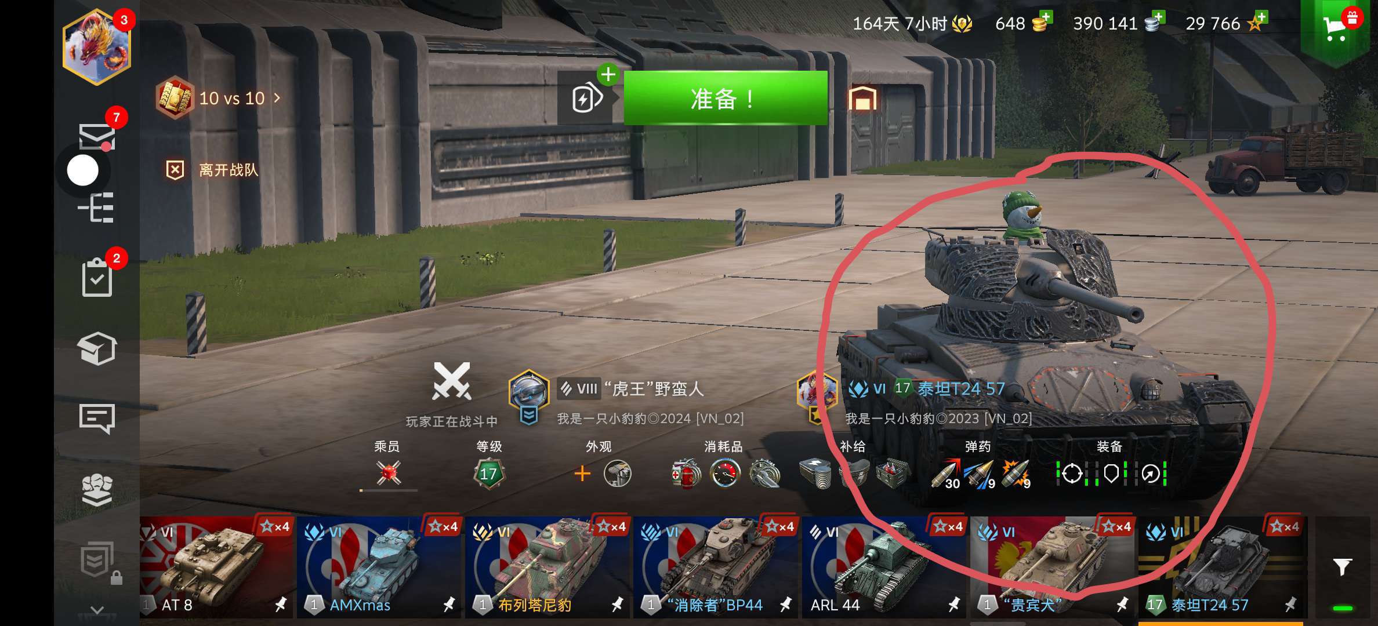Click the garage icon beside the ready button

[x=862, y=98]
